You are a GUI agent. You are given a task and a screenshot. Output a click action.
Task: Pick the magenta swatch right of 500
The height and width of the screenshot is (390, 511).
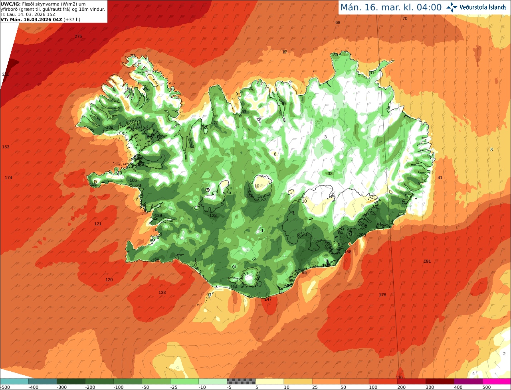point(497,381)
